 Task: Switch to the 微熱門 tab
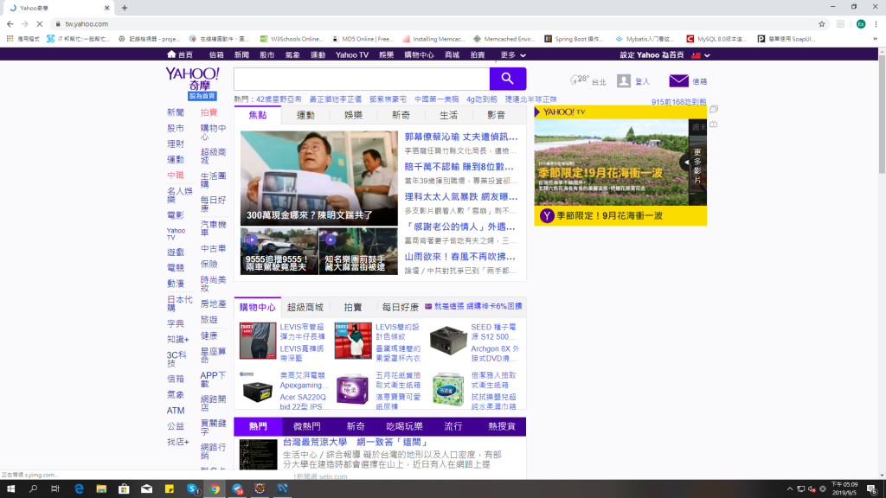pyautogui.click(x=307, y=426)
